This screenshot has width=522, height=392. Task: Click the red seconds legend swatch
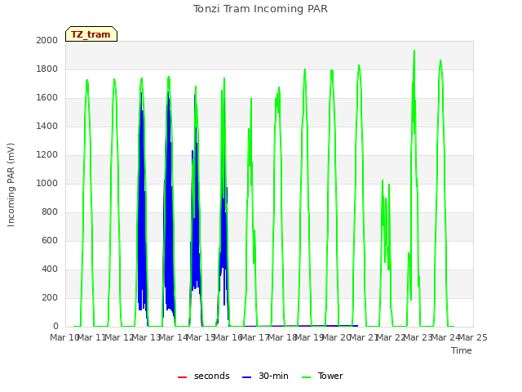(x=182, y=377)
